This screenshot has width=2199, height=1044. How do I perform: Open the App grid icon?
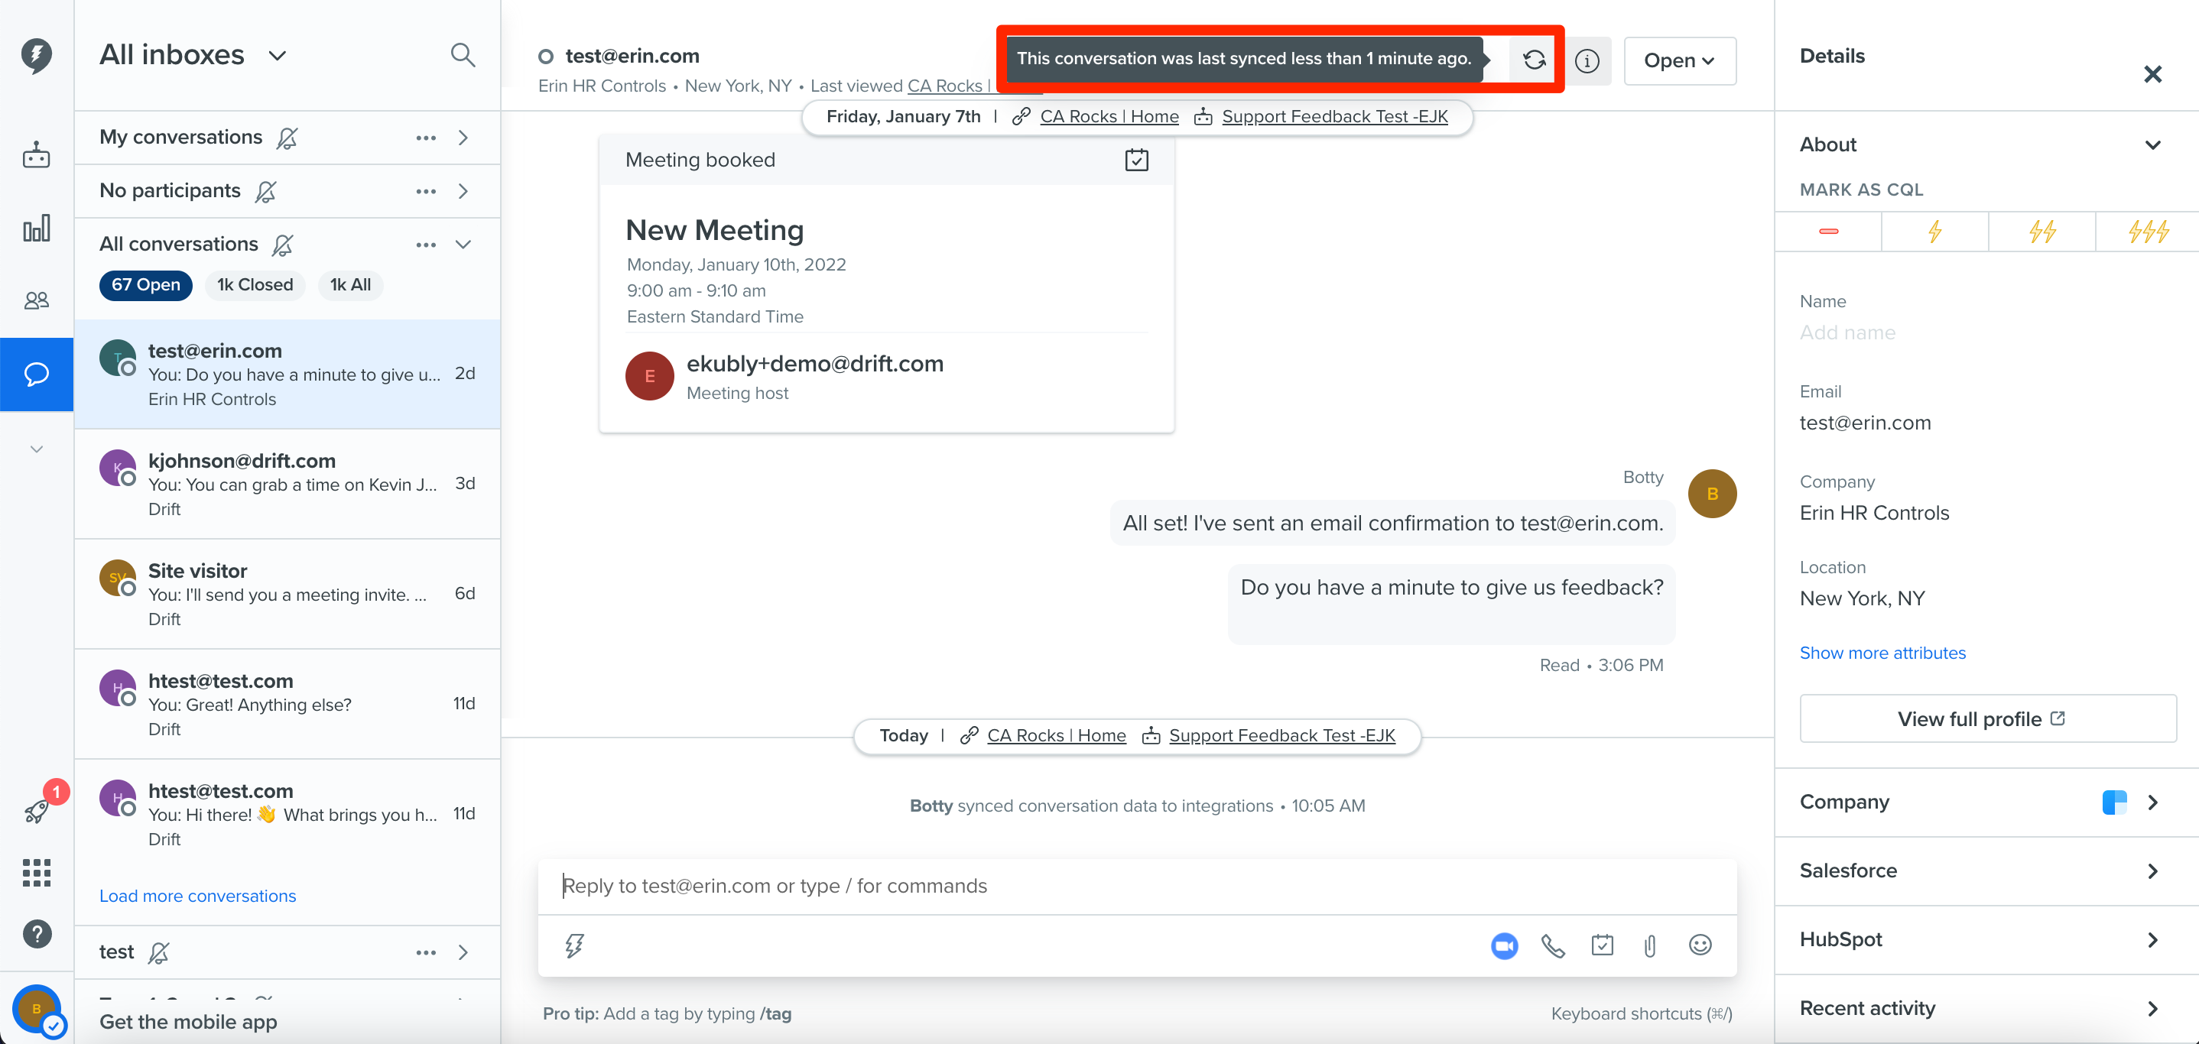pyautogui.click(x=37, y=873)
